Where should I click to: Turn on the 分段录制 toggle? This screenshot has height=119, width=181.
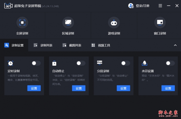[x=125, y=63]
